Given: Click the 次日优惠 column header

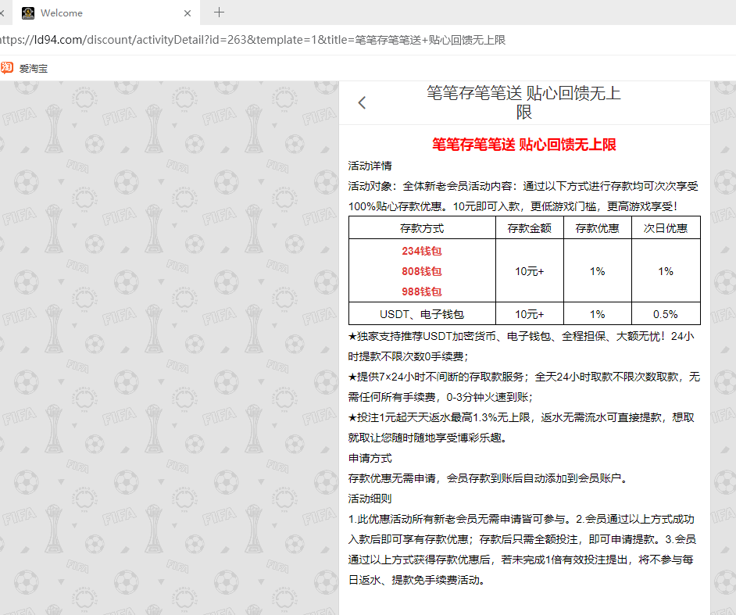Looking at the screenshot, I should coord(666,228).
